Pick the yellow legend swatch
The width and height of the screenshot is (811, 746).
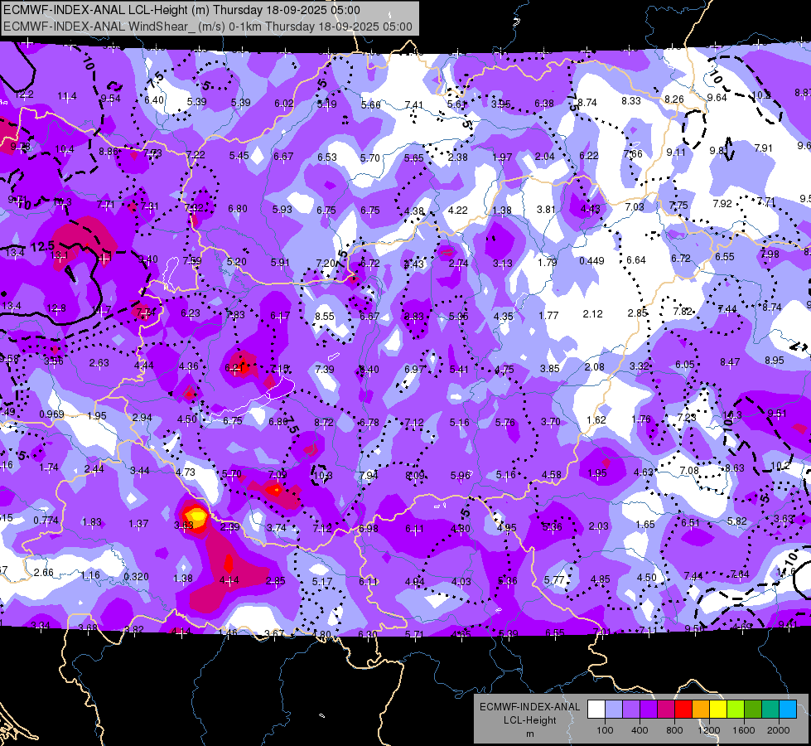(718, 709)
